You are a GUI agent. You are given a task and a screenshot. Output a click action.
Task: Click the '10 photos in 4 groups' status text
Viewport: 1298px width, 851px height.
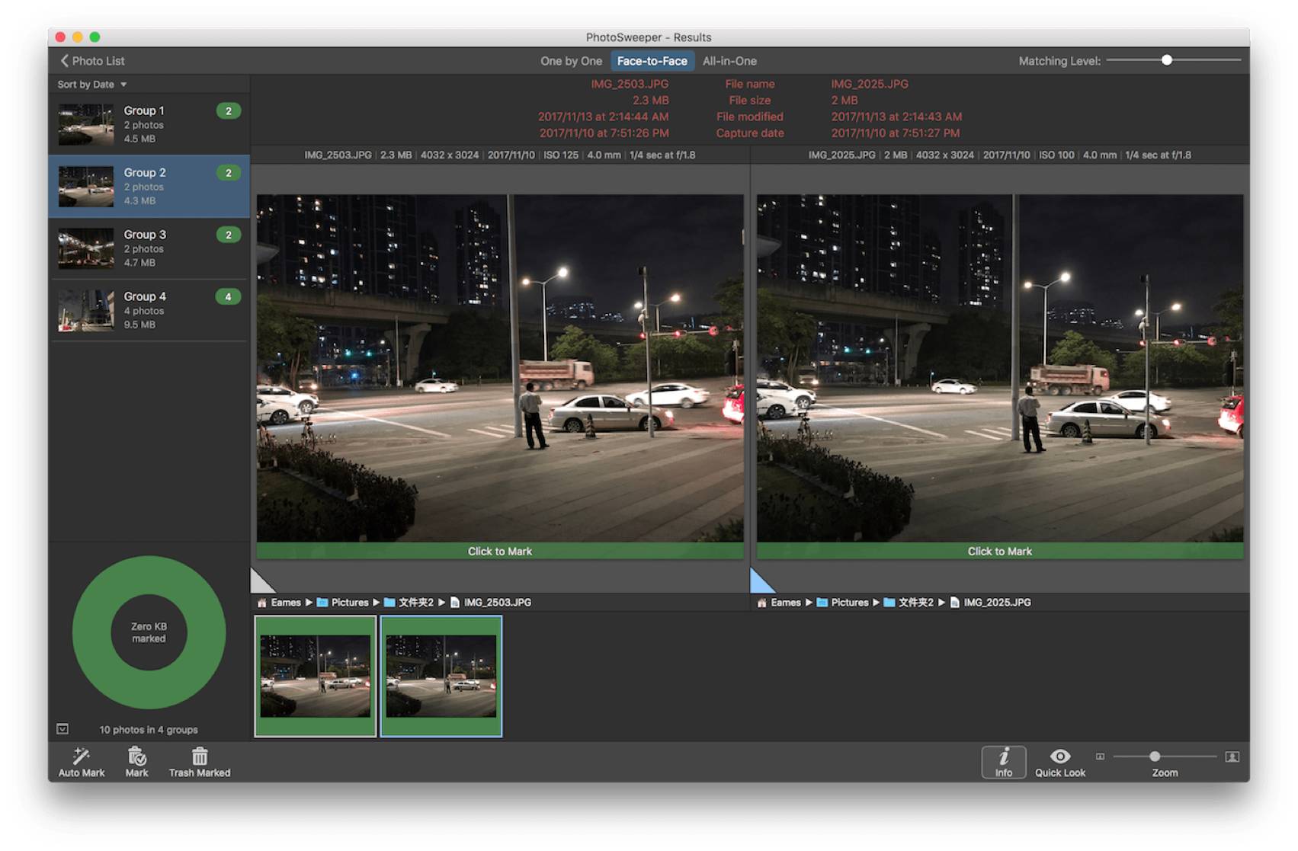pos(149,730)
